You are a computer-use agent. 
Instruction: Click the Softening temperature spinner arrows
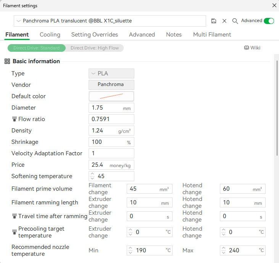click(92, 176)
